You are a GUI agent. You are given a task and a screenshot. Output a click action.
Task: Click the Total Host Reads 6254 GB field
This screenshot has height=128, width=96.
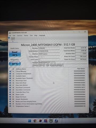81,48
